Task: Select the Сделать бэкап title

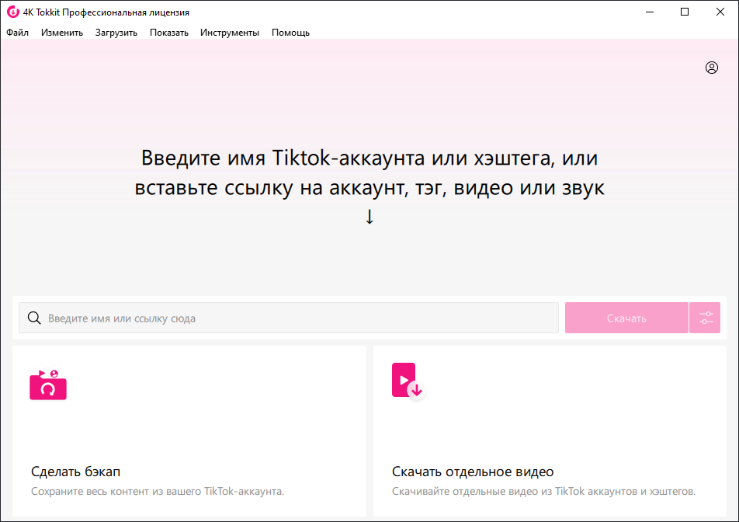Action: (x=76, y=472)
